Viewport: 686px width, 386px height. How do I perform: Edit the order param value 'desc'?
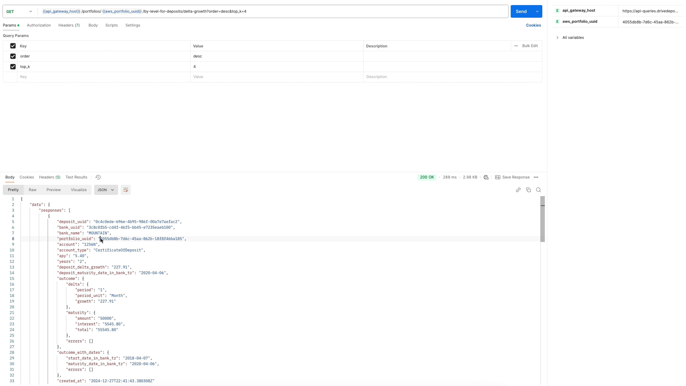[277, 56]
